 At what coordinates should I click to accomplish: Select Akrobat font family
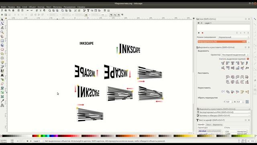point(210,131)
